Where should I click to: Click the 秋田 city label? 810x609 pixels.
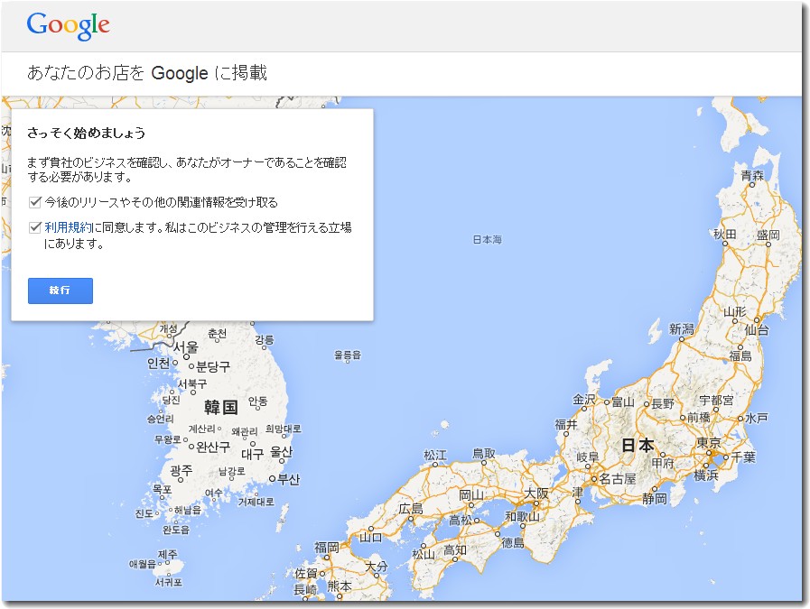click(x=725, y=235)
